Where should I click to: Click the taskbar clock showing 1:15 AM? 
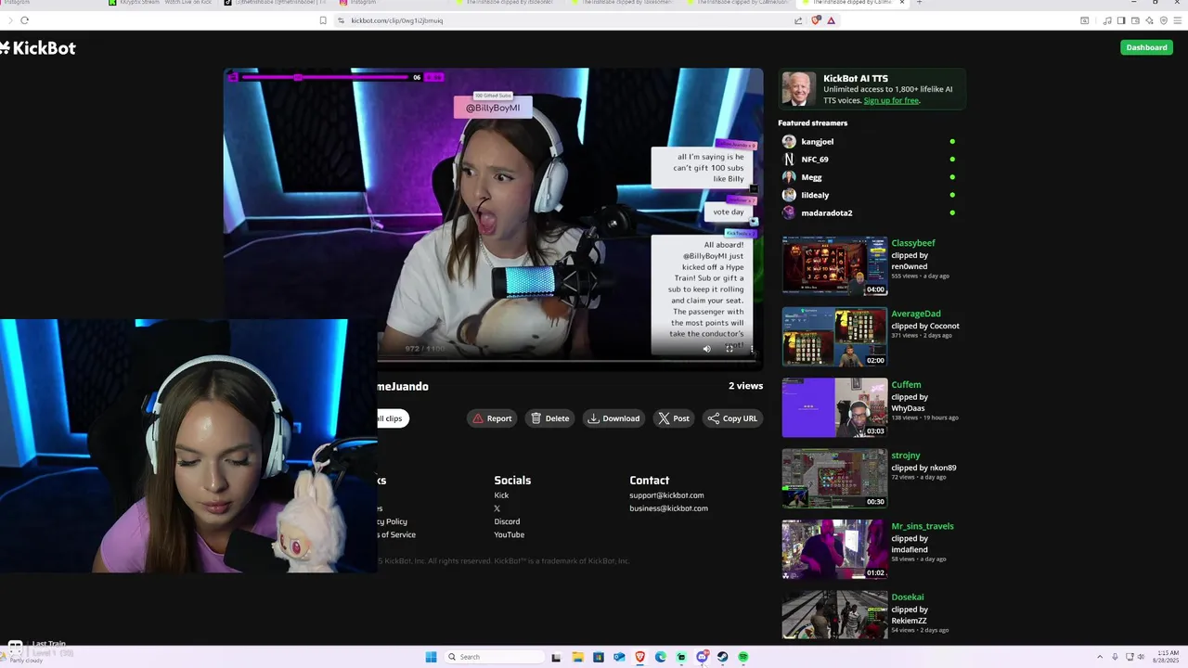[x=1167, y=657]
